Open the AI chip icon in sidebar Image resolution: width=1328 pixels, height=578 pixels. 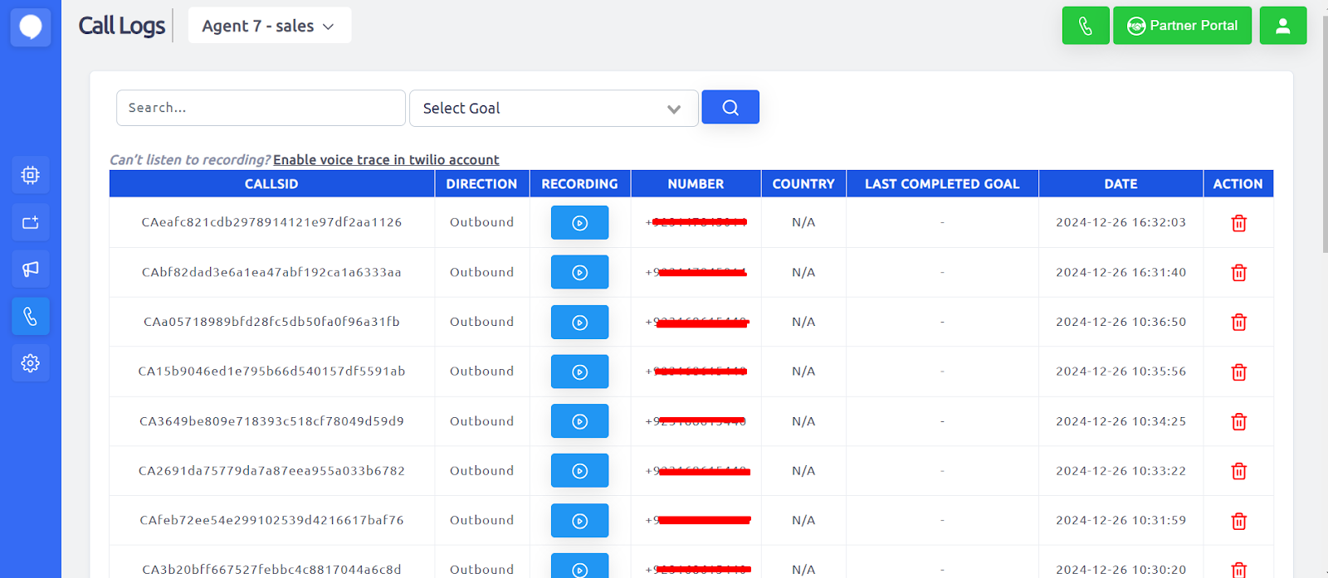(31, 175)
